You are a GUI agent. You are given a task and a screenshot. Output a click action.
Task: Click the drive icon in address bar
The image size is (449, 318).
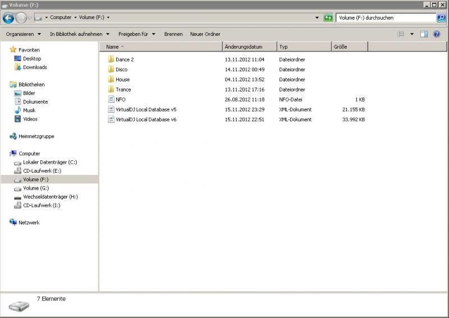click(x=38, y=18)
